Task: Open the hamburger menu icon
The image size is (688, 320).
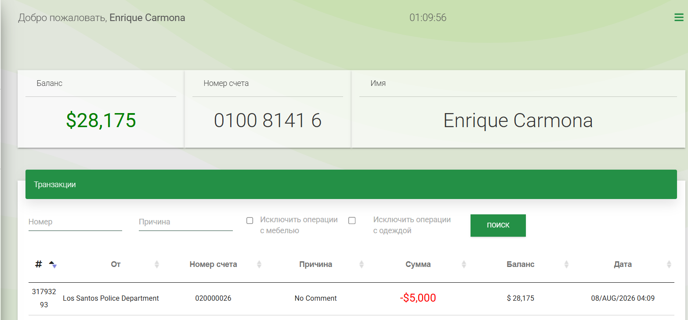Action: pyautogui.click(x=679, y=18)
